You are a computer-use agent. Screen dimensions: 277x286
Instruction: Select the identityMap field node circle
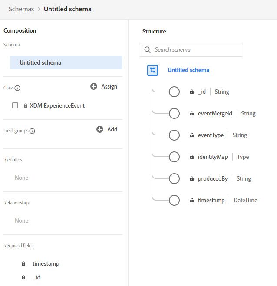174,157
